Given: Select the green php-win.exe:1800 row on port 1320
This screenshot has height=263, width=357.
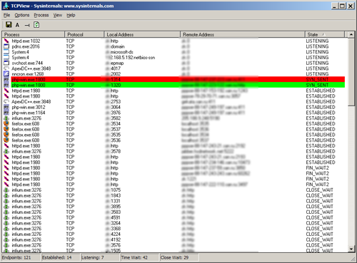Looking at the screenshot, I should (174, 85).
